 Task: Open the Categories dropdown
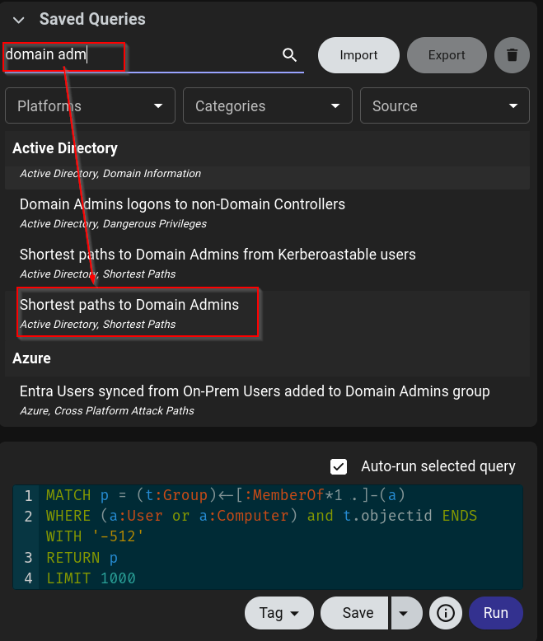[268, 106]
